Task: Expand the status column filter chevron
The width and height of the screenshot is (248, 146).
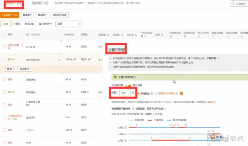Action: 19,34
